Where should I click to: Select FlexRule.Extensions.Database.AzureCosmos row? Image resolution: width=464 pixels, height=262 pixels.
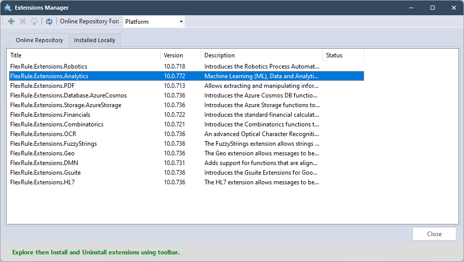point(187,95)
